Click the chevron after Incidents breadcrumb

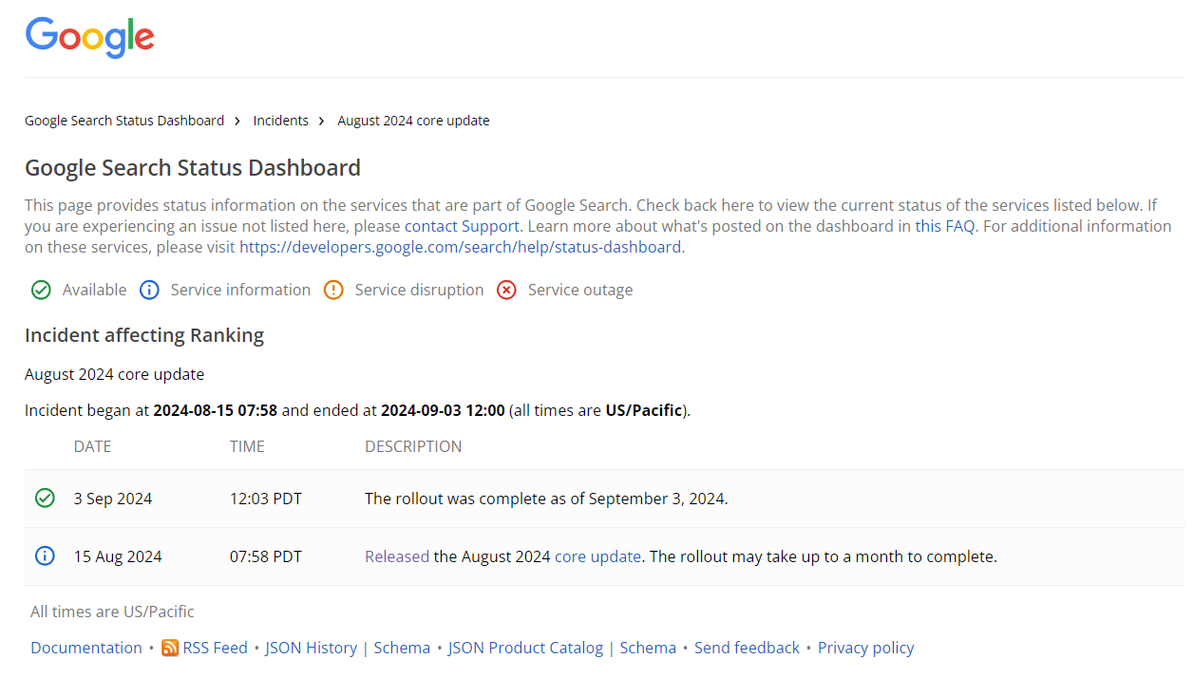coord(321,121)
